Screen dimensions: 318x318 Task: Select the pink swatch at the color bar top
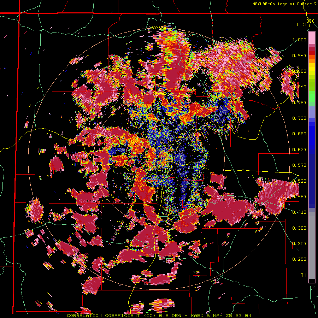coord(312,38)
